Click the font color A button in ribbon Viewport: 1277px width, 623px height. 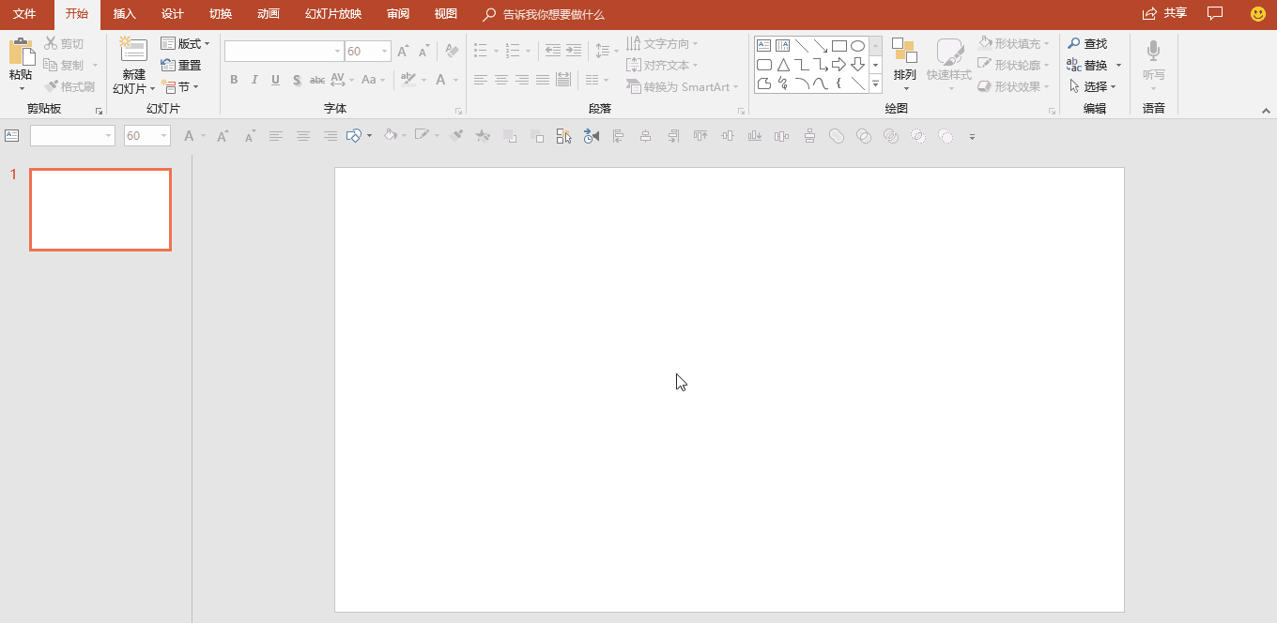click(x=440, y=80)
